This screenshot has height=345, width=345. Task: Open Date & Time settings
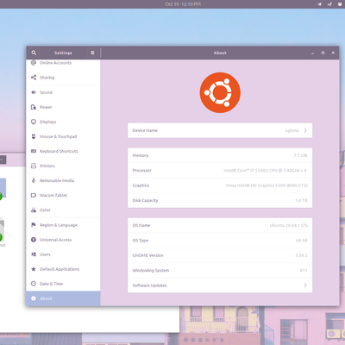(63, 284)
